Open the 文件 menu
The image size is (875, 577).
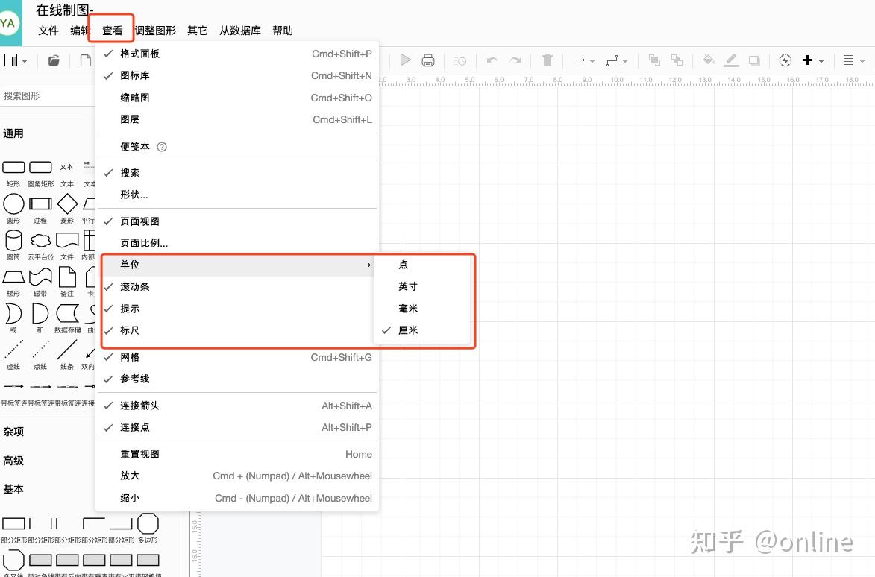click(48, 31)
